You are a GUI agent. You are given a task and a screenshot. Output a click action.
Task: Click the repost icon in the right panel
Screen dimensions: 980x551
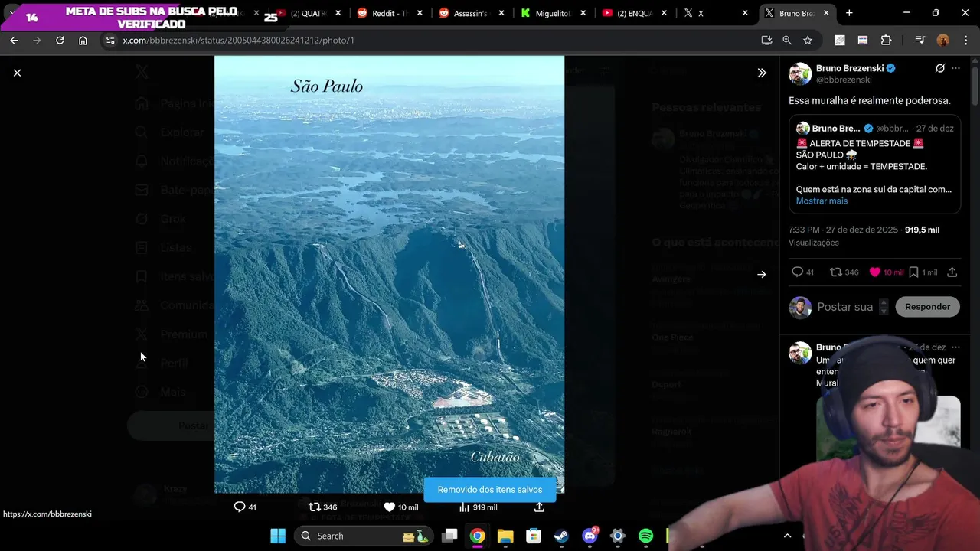pos(836,272)
